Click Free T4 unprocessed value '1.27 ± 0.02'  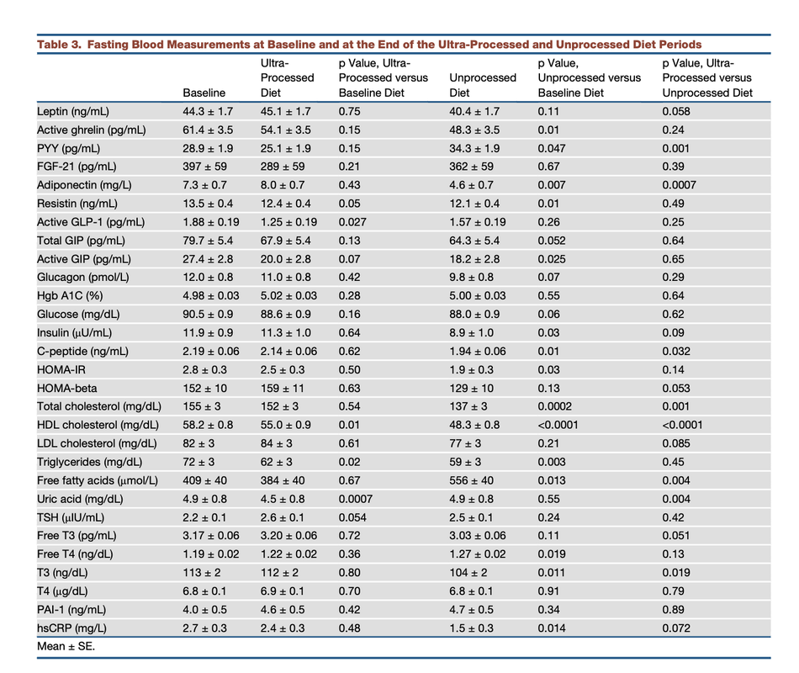click(x=478, y=554)
